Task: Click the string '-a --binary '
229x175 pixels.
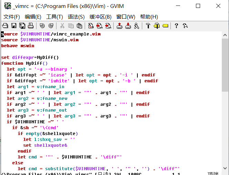Action: coord(53,69)
